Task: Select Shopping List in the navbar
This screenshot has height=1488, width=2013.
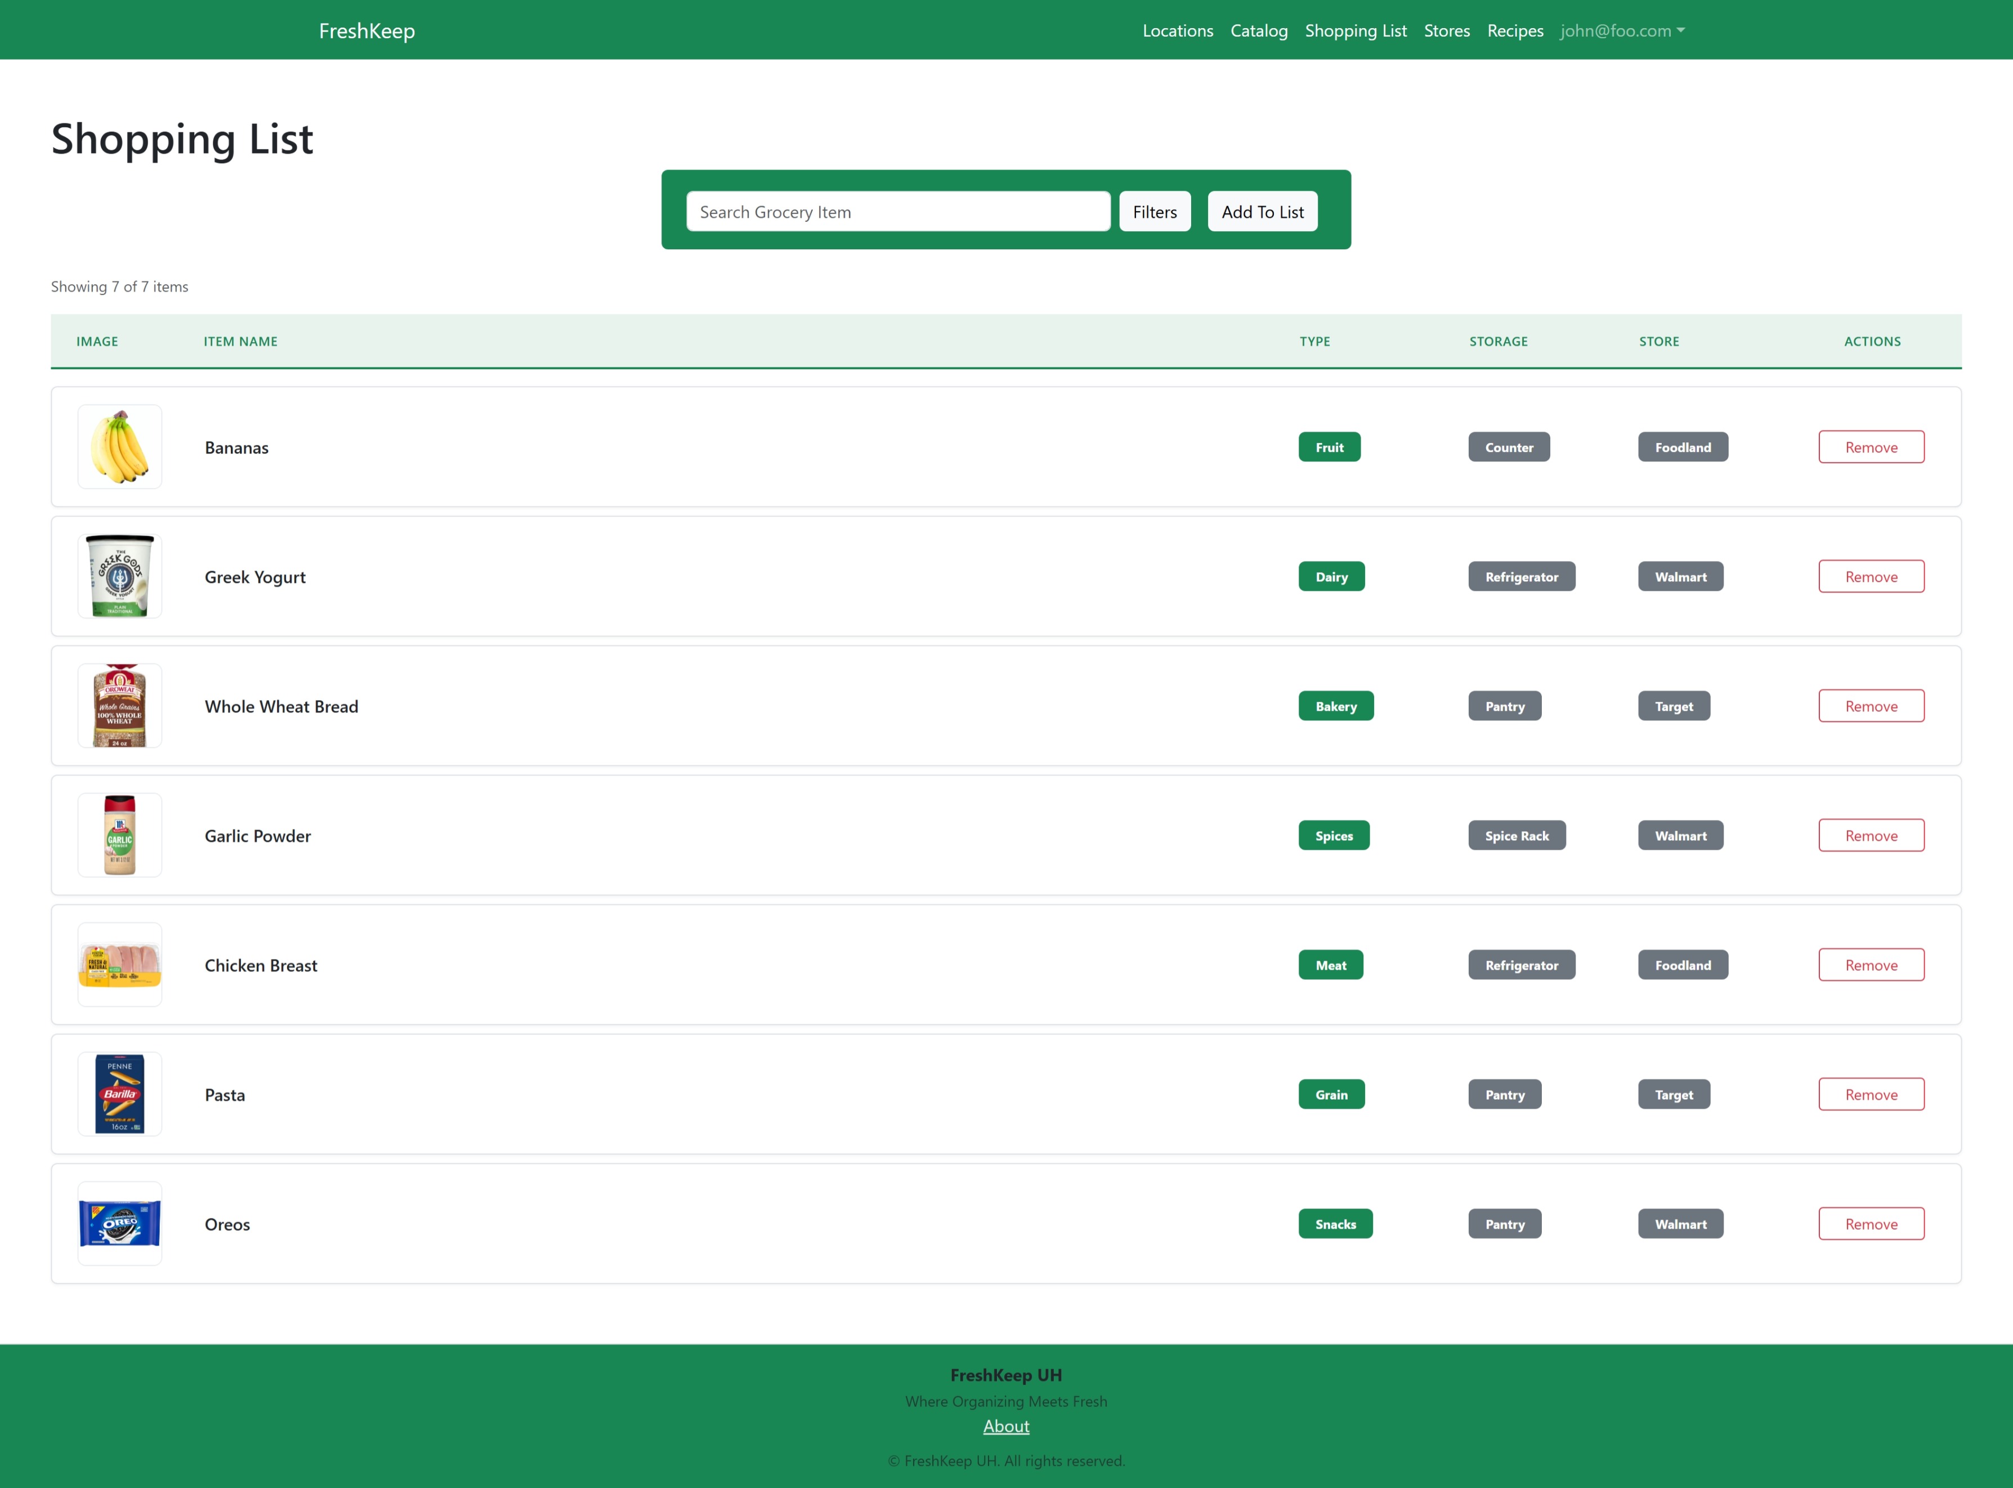Action: click(x=1355, y=30)
